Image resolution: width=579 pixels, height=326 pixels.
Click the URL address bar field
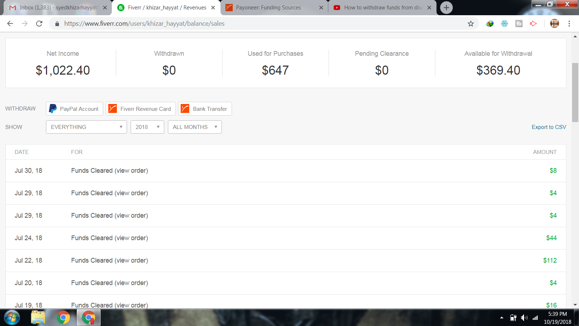pyautogui.click(x=253, y=24)
